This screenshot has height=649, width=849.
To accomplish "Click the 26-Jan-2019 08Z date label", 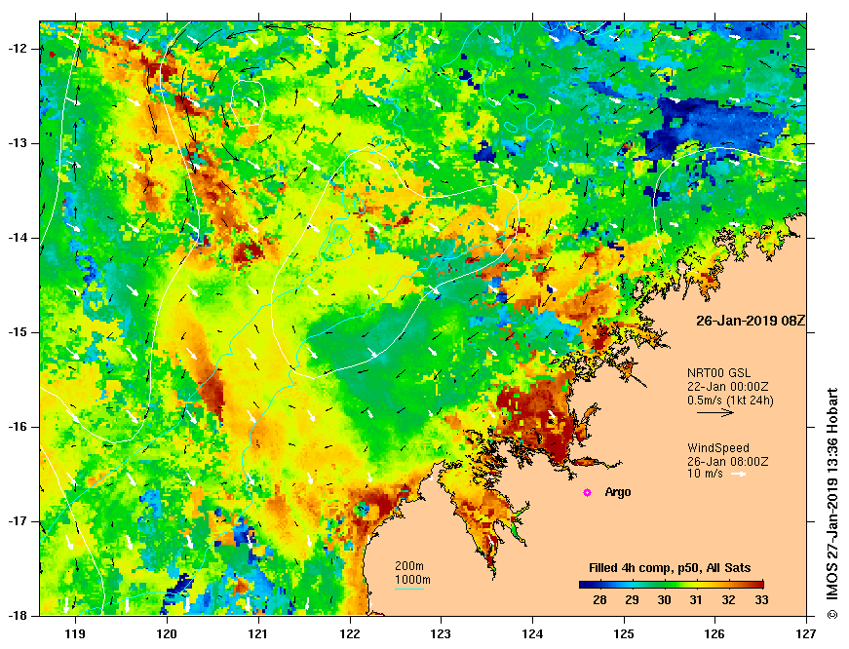I will coord(751,321).
